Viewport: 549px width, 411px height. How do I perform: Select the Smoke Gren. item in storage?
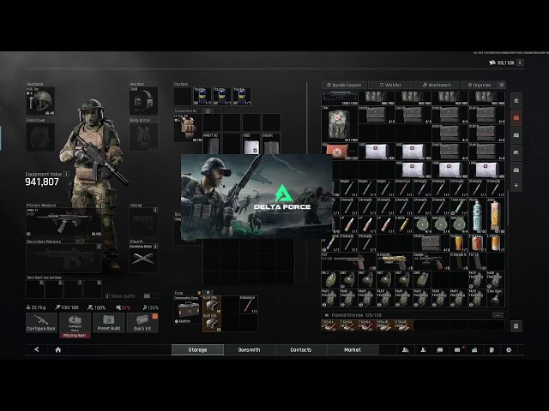496,298
